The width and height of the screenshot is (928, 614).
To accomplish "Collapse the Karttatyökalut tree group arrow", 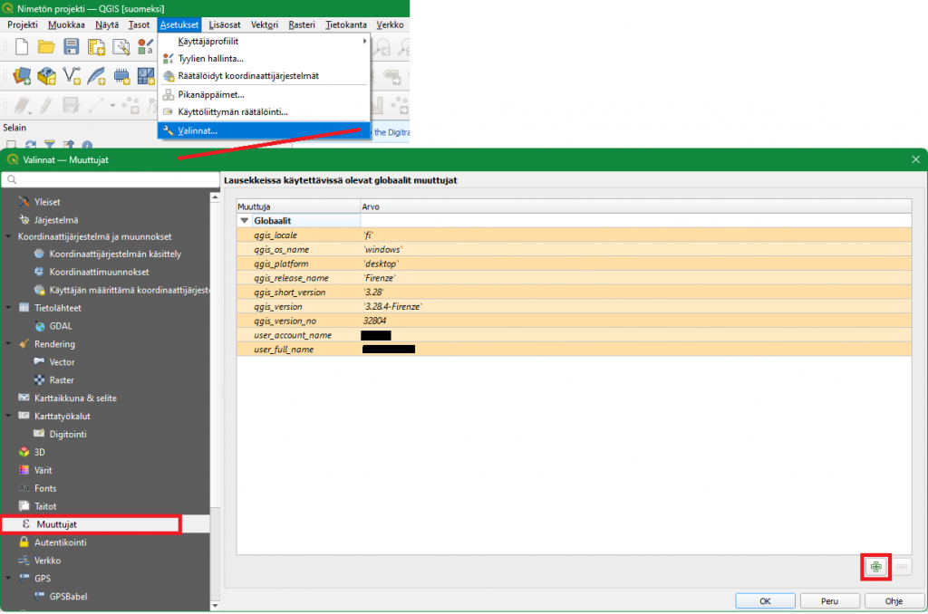I will tap(8, 416).
